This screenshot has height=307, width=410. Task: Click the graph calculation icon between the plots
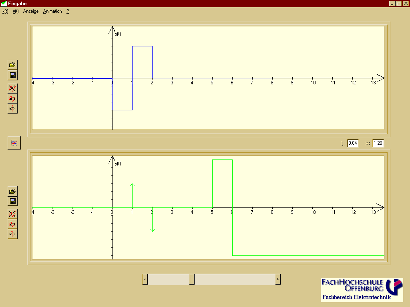pos(14,143)
